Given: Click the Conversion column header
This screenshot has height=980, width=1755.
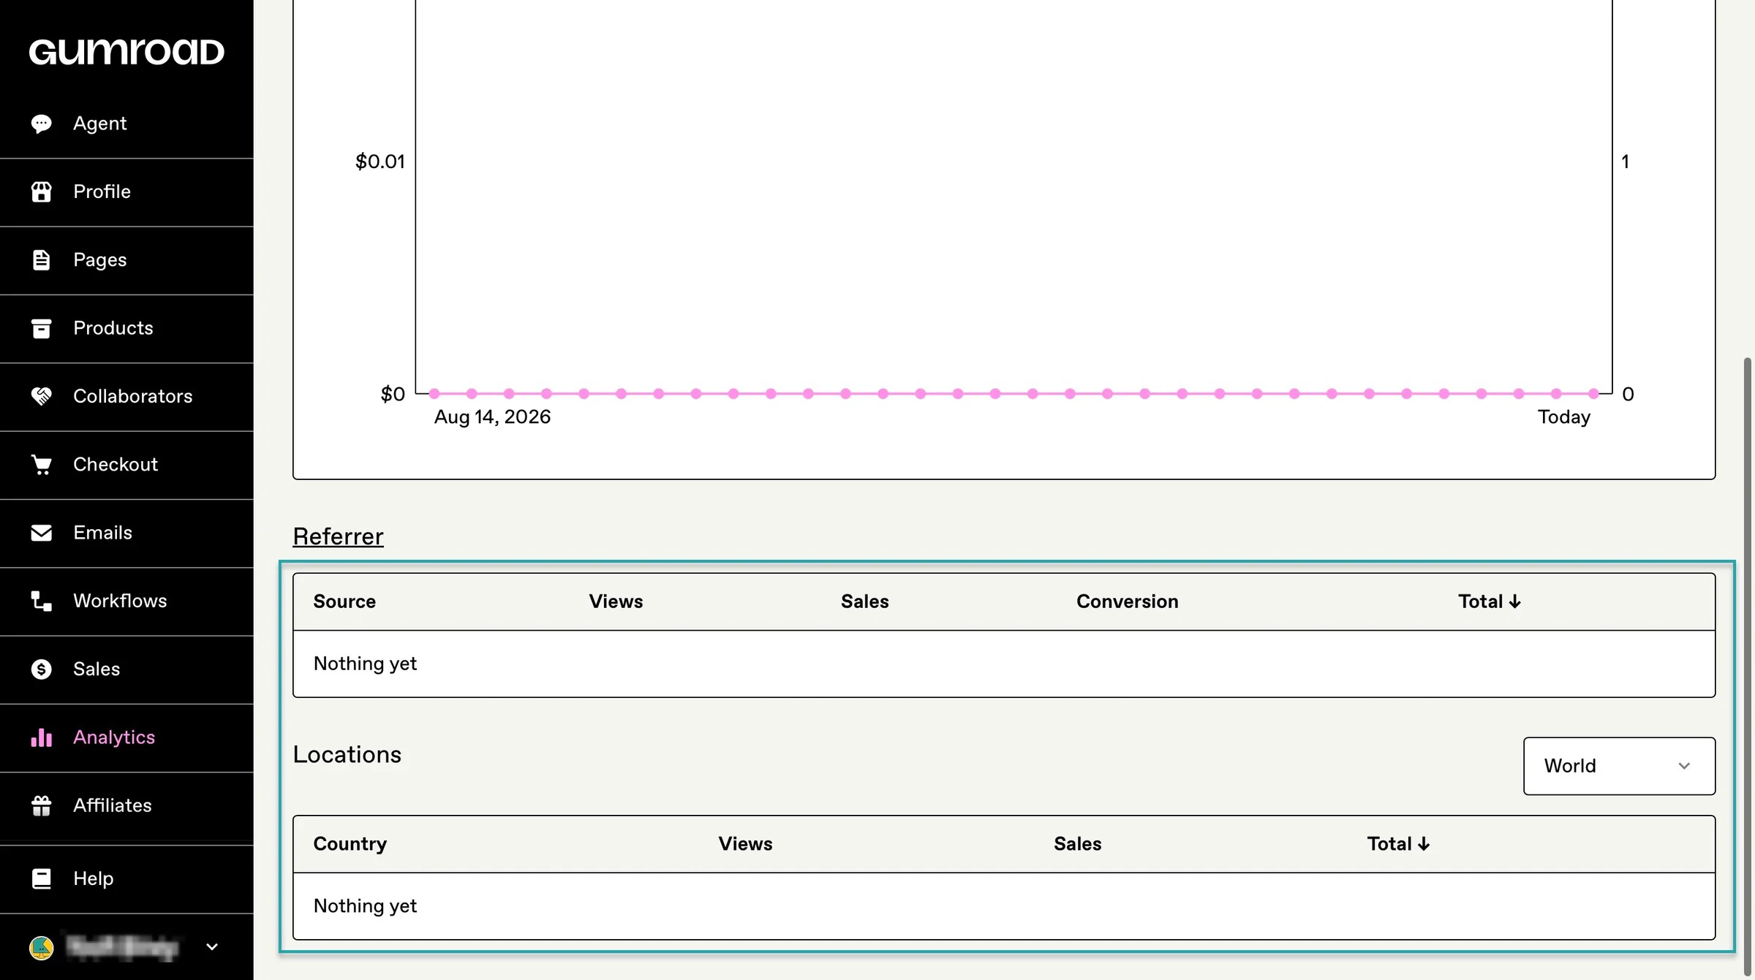Looking at the screenshot, I should 1127,601.
